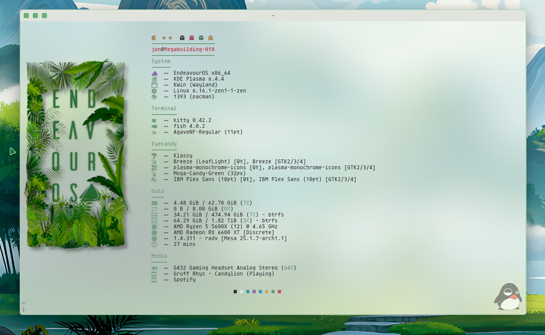Click the text AMD Radeon RX 6600 XT [Discrete]
This screenshot has width=545, height=335.
click(x=224, y=232)
